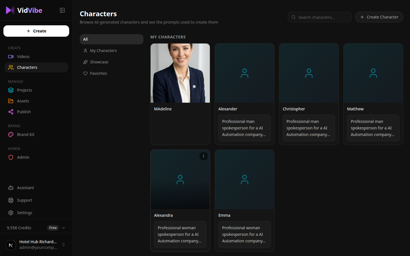This screenshot has height=256, width=410.
Task: Open the Admin shield icon
Action: [x=11, y=157]
